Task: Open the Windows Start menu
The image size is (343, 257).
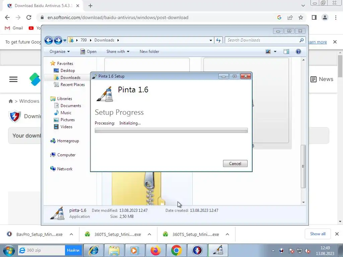Action: [9, 250]
